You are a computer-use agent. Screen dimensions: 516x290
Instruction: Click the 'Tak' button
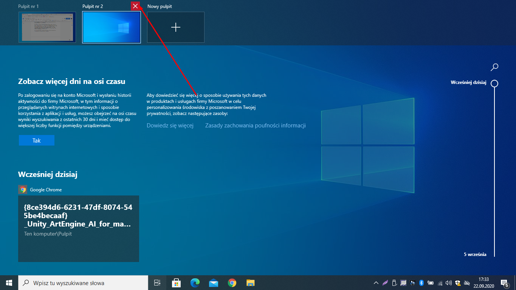[x=37, y=140]
